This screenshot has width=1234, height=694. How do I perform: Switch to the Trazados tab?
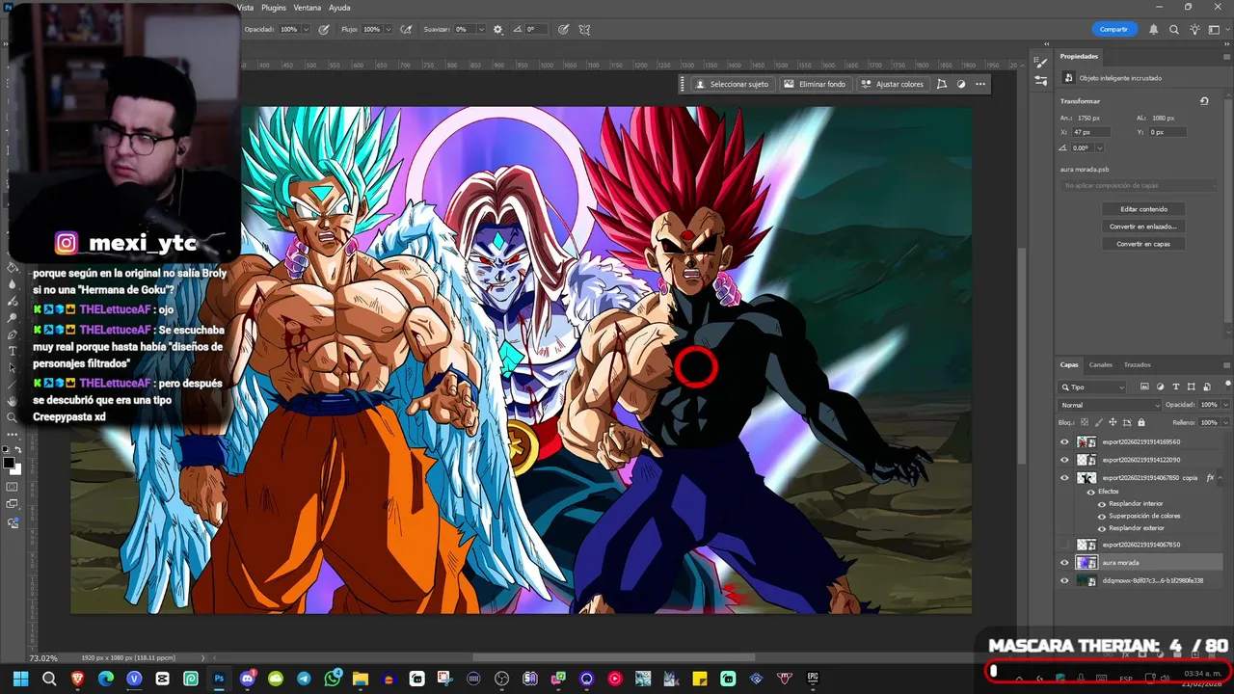click(x=1137, y=364)
